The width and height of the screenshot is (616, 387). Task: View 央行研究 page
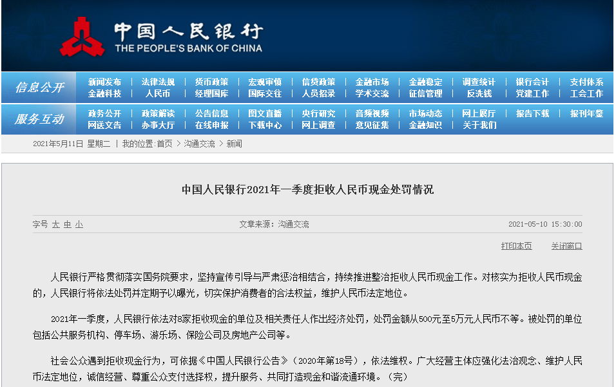pos(318,113)
